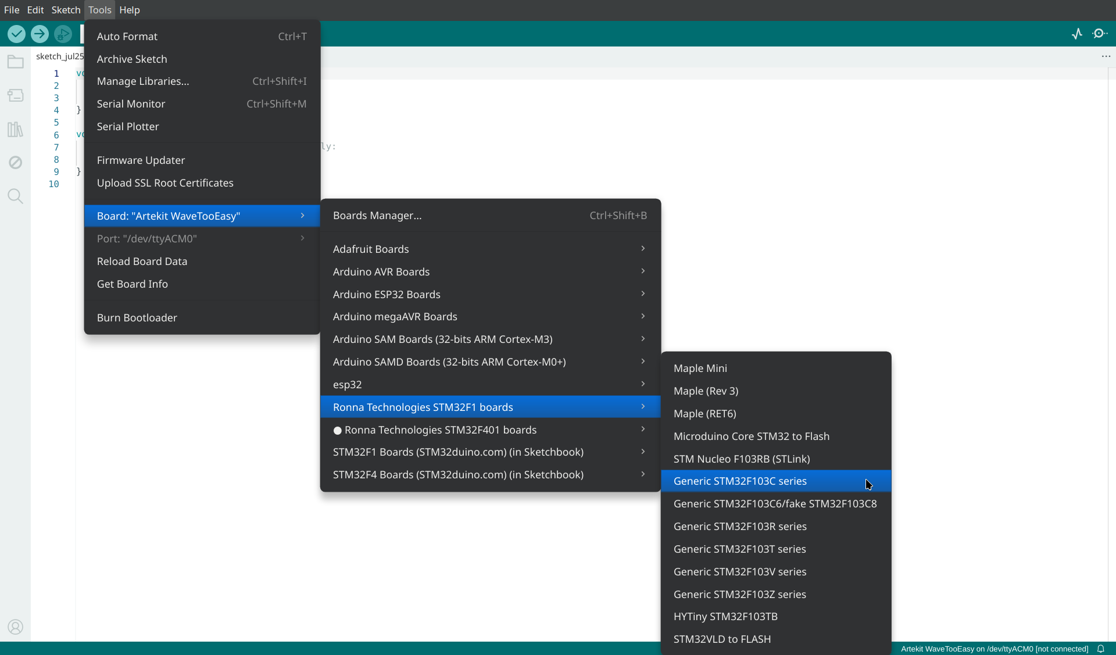Click the Start Debugging play icon
Screen dimensions: 1116x655
63,34
